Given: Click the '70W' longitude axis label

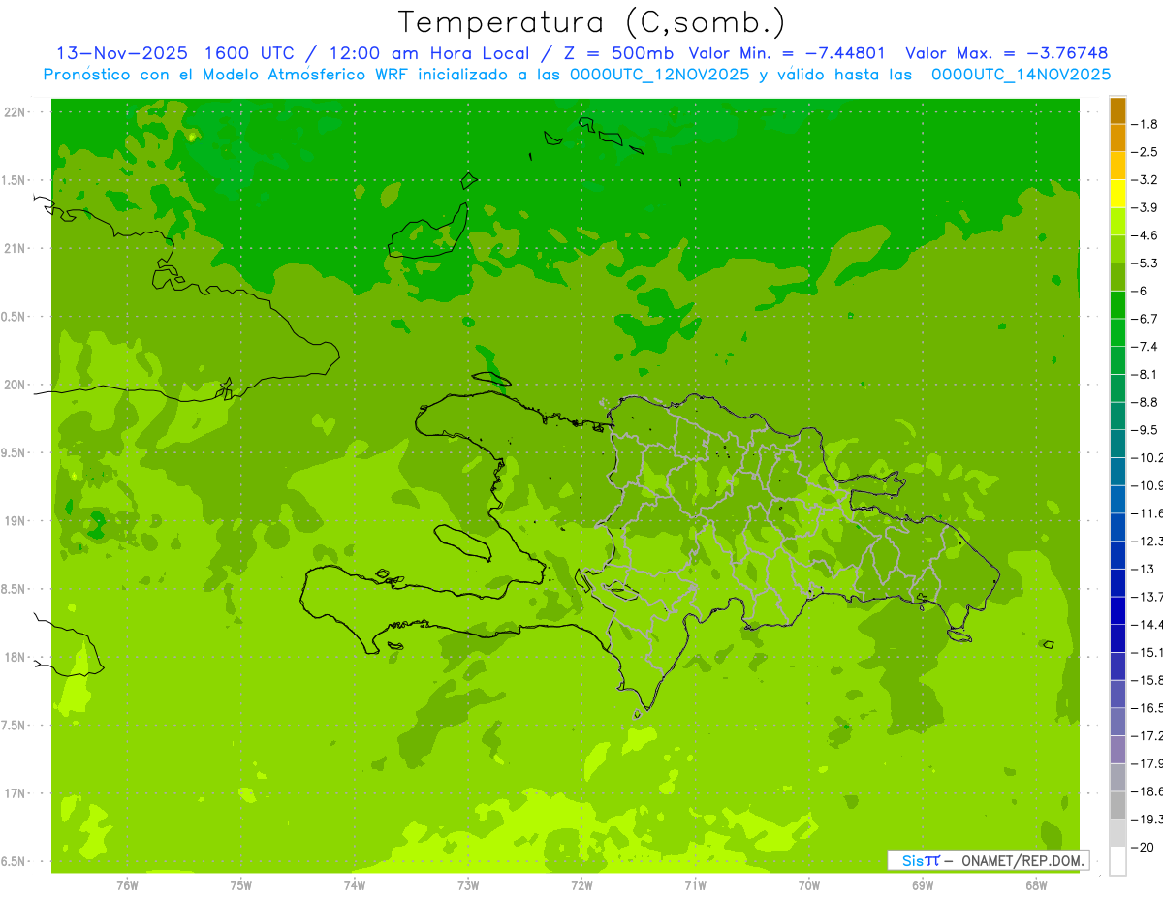Looking at the screenshot, I should [x=809, y=884].
